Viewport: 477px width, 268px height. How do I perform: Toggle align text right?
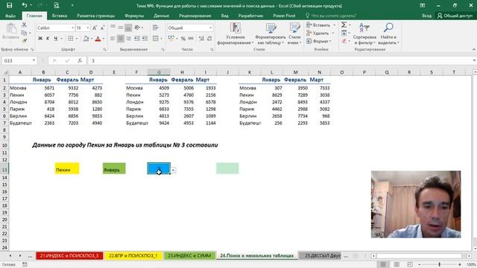tap(128, 39)
